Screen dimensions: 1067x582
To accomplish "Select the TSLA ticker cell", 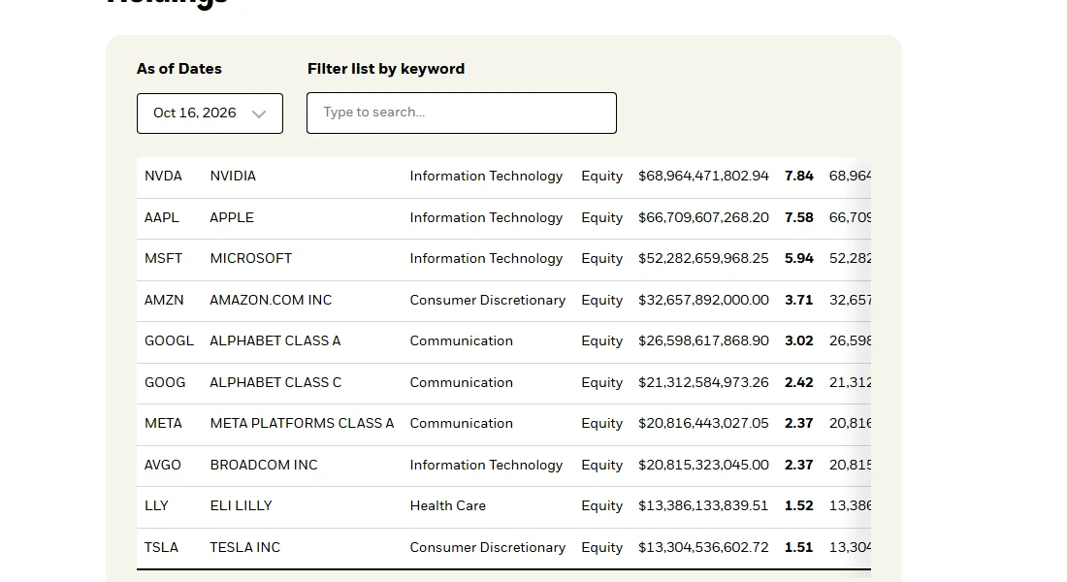I will tap(161, 547).
